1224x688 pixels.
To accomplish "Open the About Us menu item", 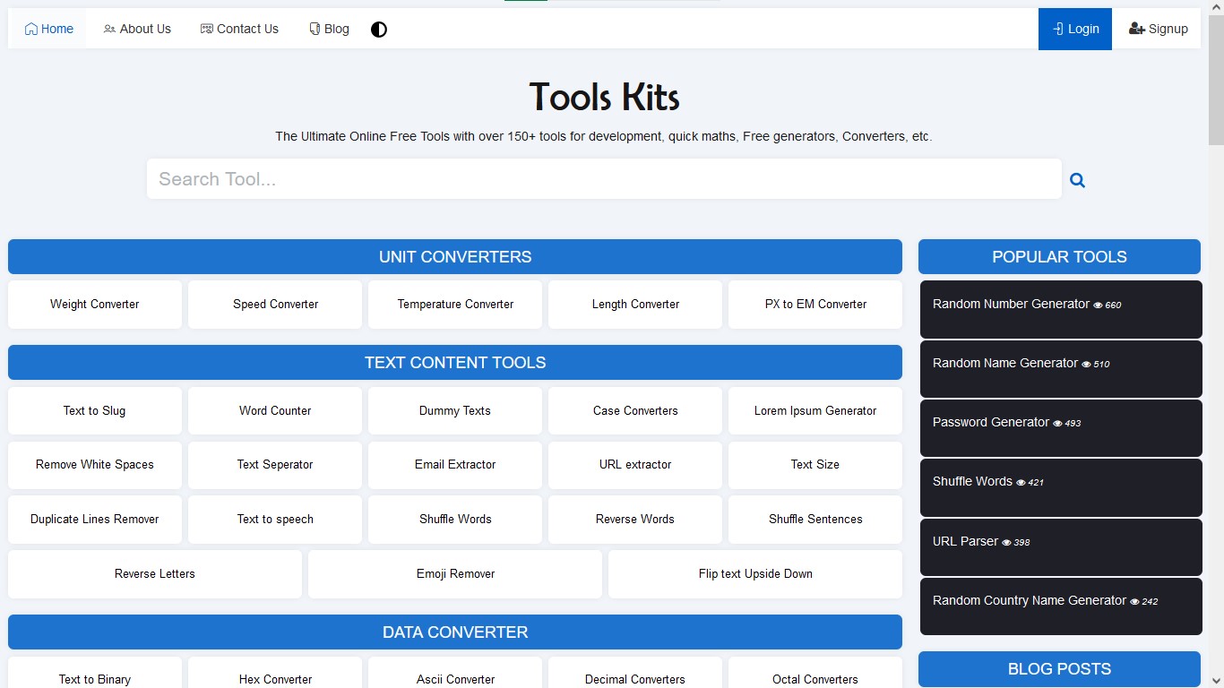I will point(137,30).
